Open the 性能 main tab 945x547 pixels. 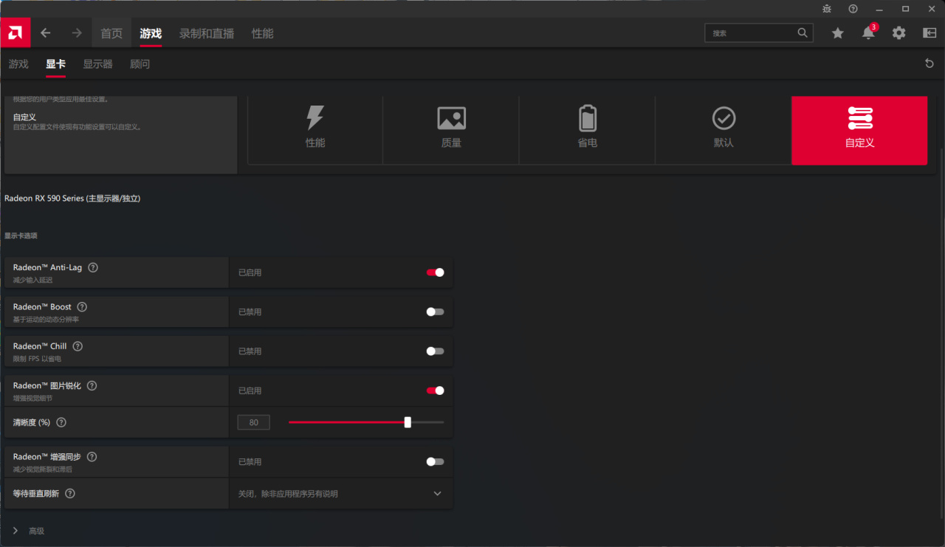point(262,33)
